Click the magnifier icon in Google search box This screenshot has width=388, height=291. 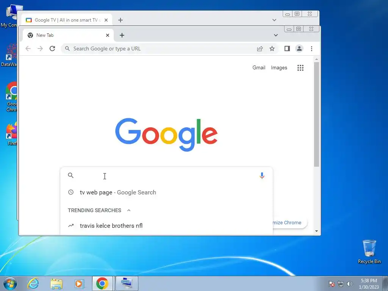pyautogui.click(x=71, y=175)
